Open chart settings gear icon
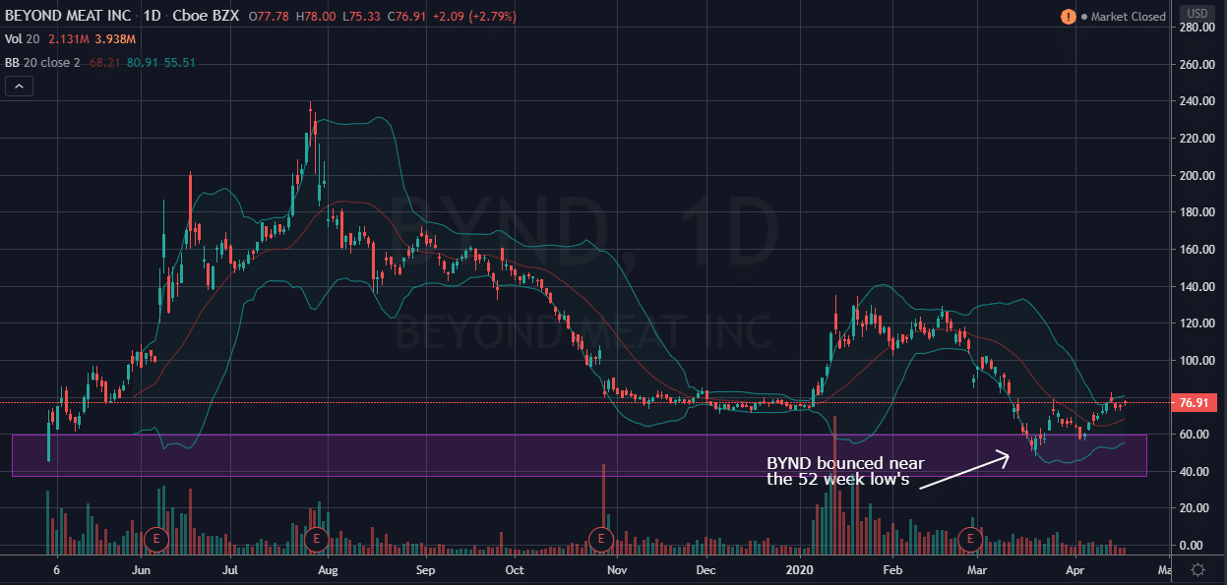 click(x=1197, y=569)
